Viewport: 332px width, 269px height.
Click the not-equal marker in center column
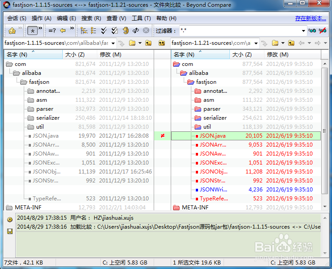pos(162,136)
